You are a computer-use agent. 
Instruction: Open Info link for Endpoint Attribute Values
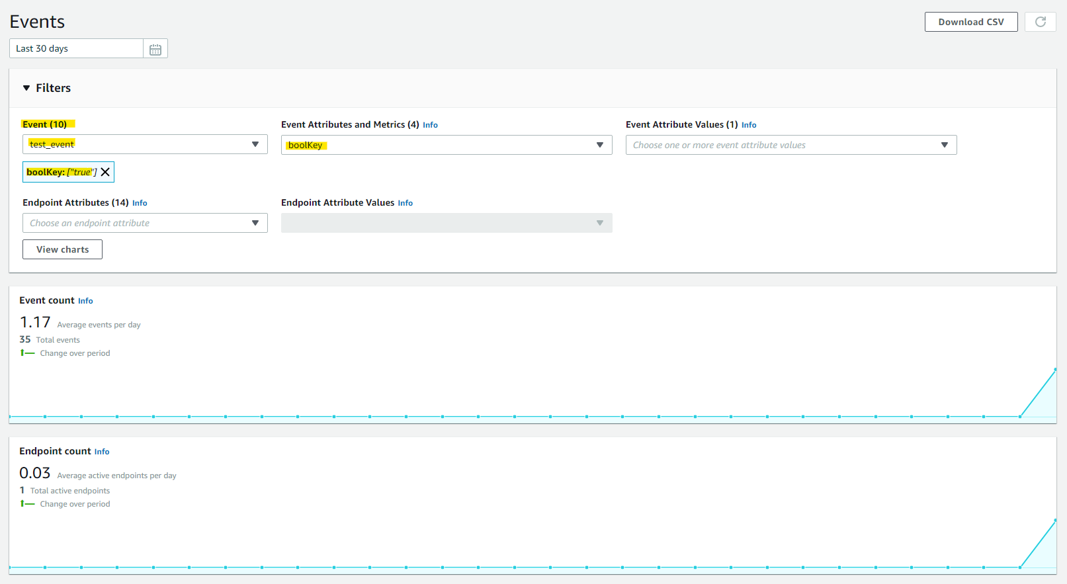click(x=405, y=203)
